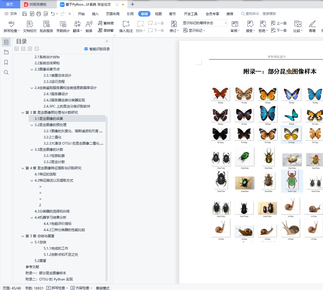Screen dimensions: 323x290
Task: Collapse the 5.1总结 section
Action: pyautogui.click(x=32, y=242)
